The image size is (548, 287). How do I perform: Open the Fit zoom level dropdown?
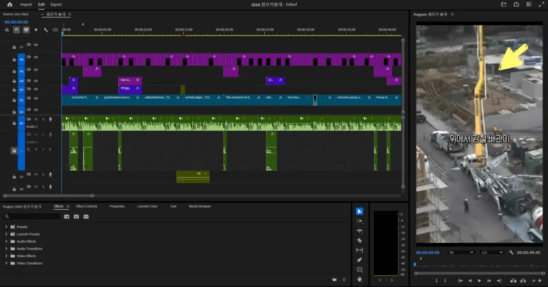tap(461, 252)
